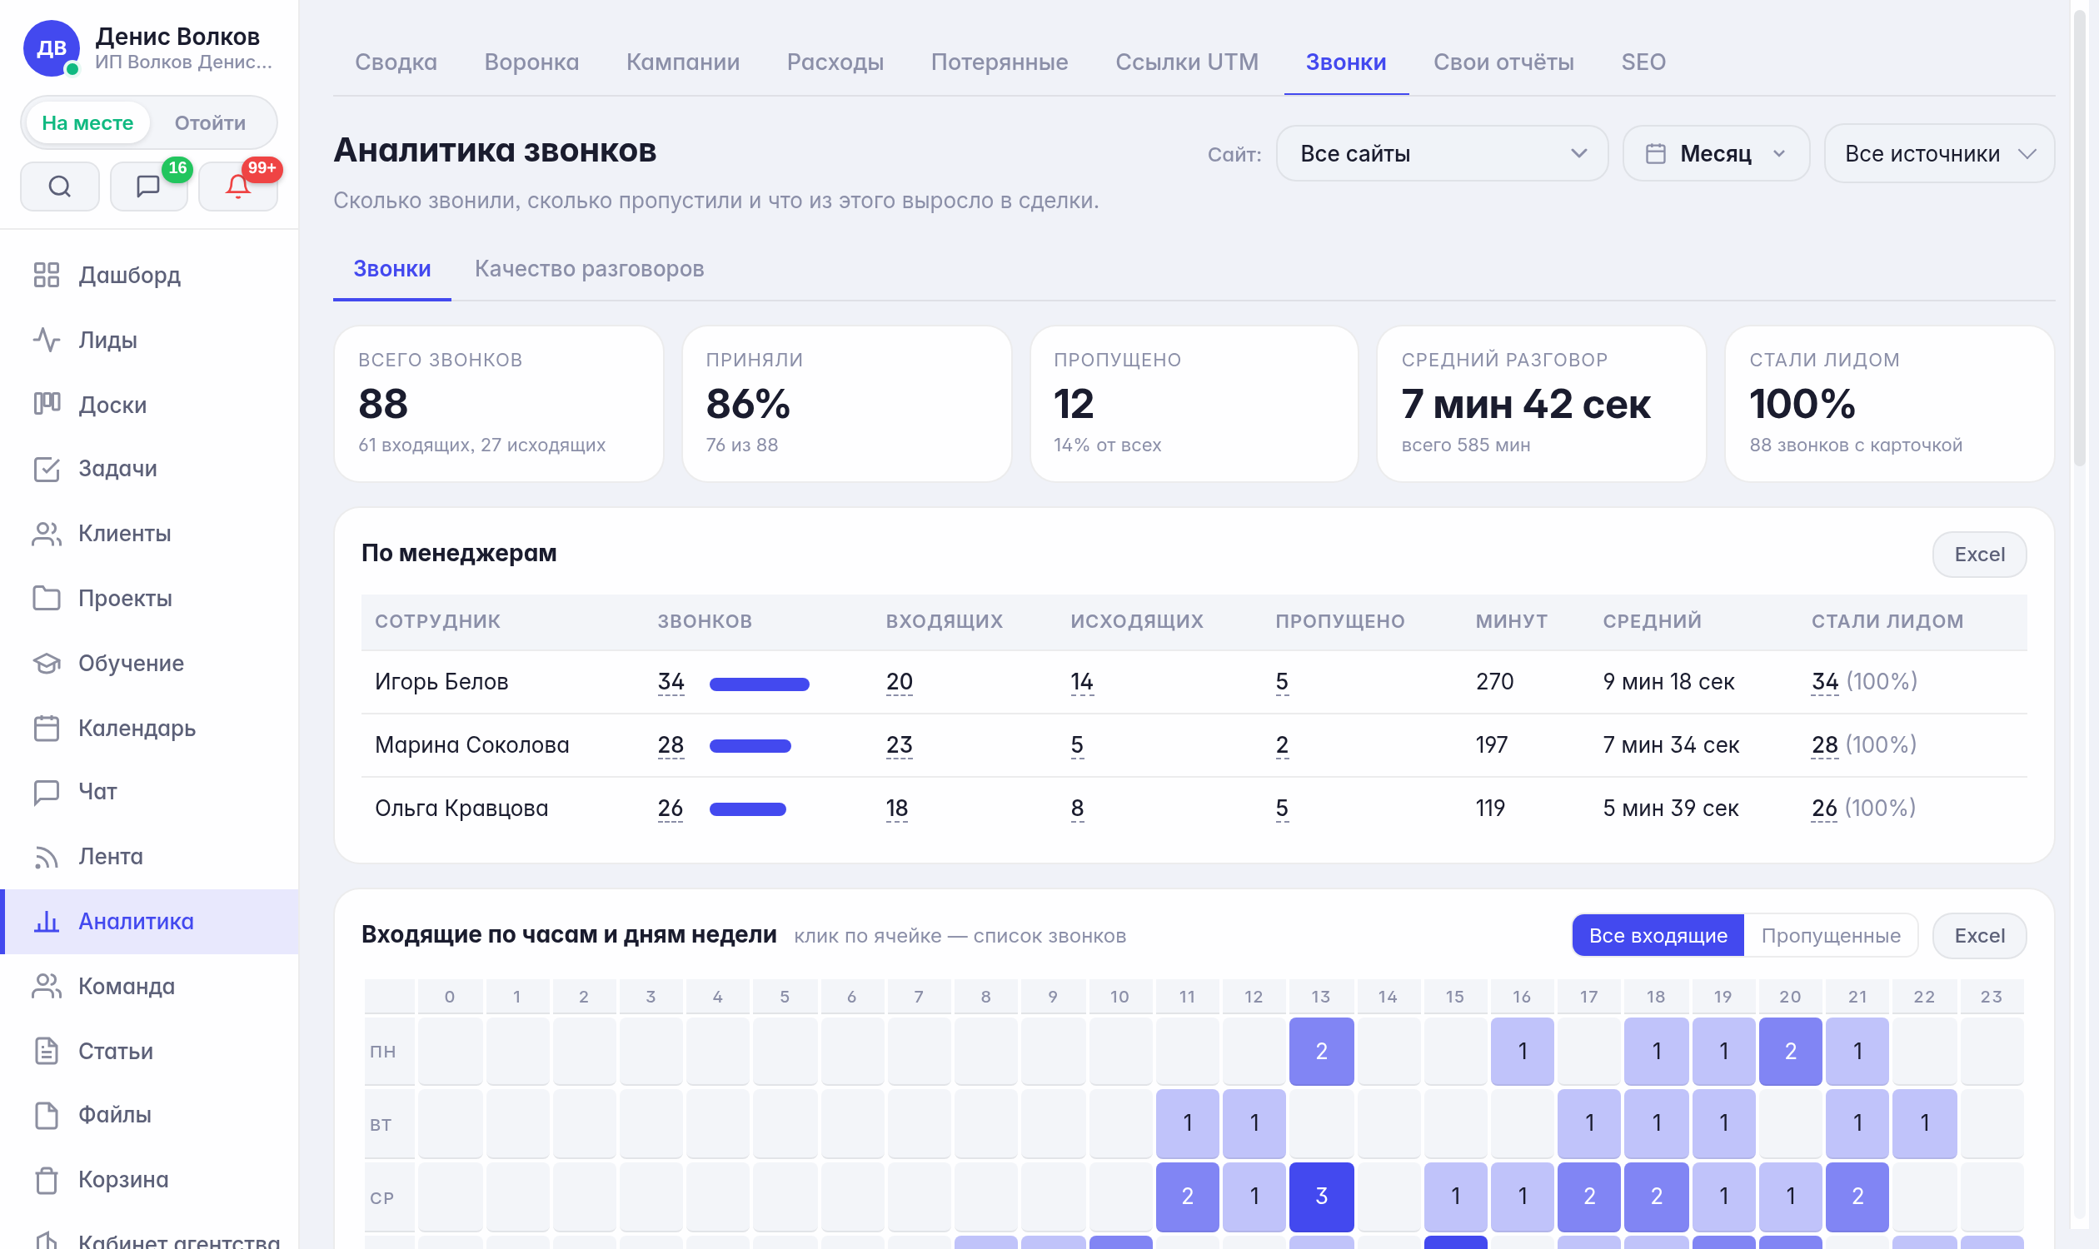Open the search icon button

pos(60,186)
